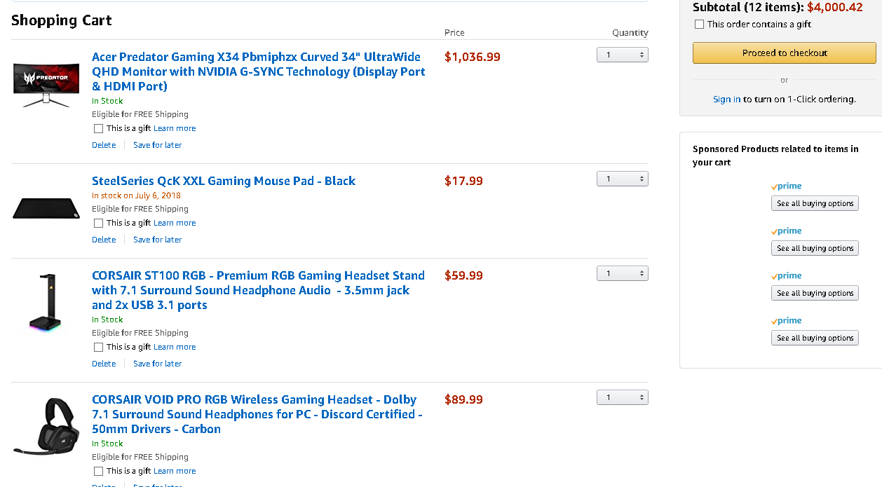Check 'This order contains a gift' box
This screenshot has width=882, height=487.
[x=699, y=25]
